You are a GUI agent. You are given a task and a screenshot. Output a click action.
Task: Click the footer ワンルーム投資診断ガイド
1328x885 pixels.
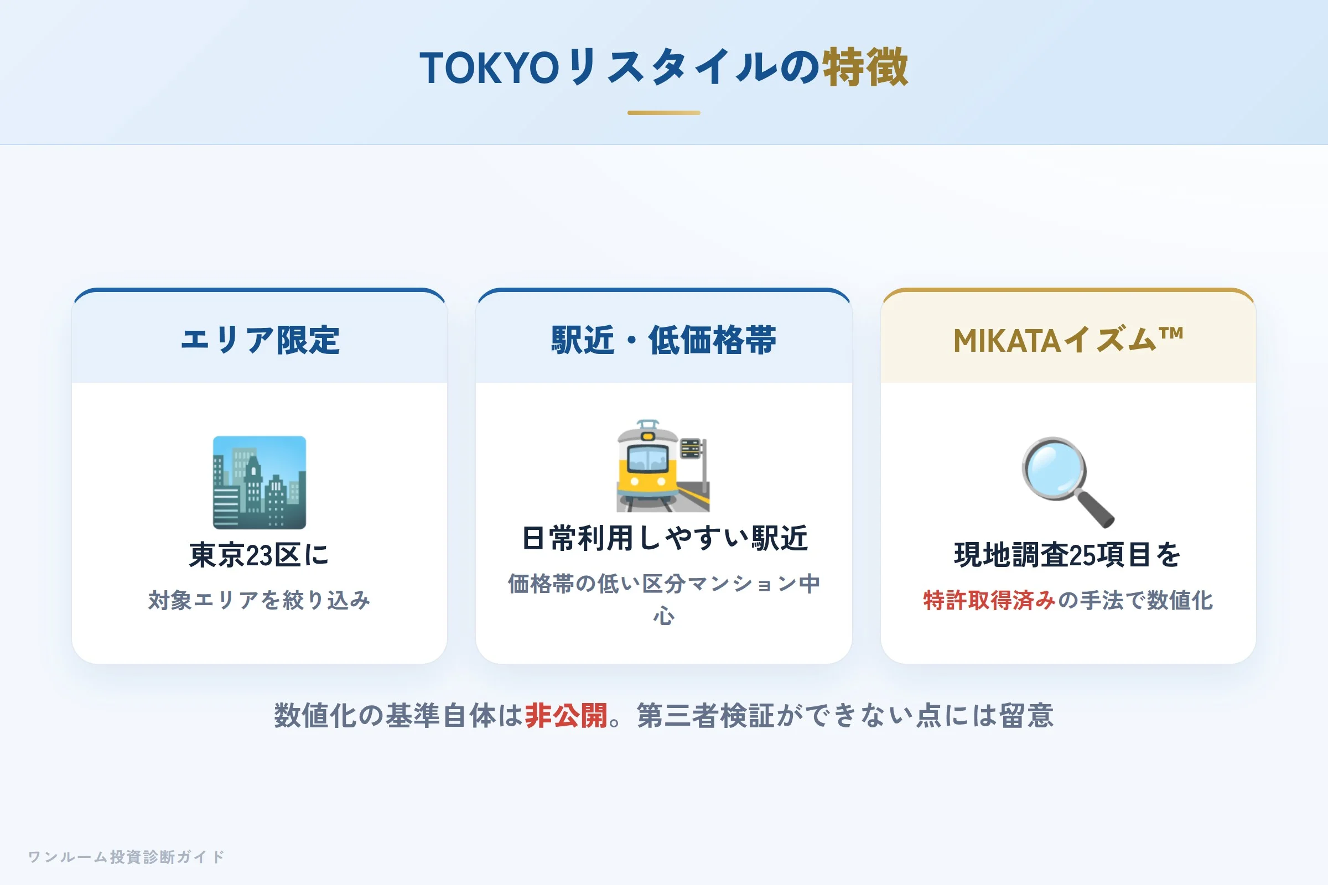[x=127, y=857]
